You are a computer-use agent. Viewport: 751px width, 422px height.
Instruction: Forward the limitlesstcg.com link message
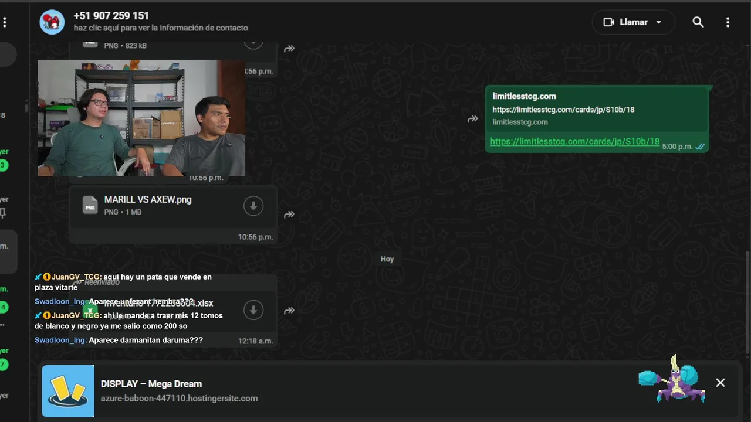[472, 119]
